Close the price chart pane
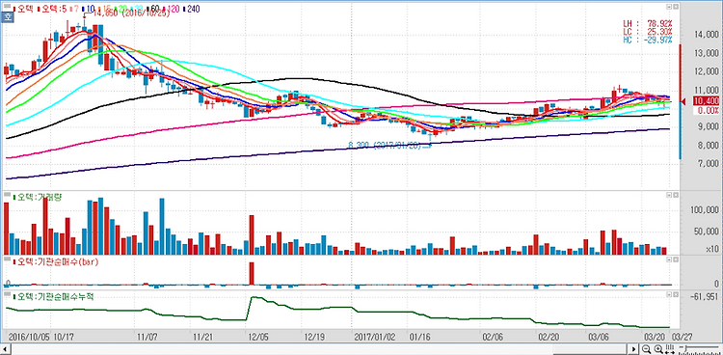The height and width of the screenshot is (355, 723). [x=676, y=8]
